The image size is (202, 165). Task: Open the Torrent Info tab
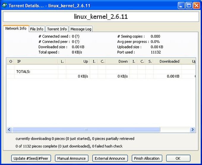(57, 29)
